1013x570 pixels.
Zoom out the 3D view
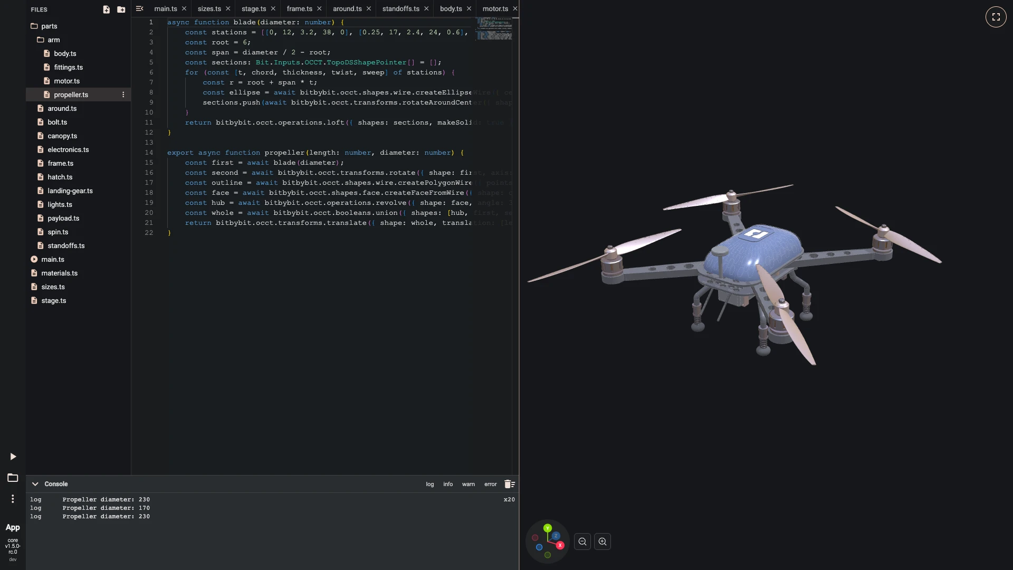pyautogui.click(x=582, y=541)
